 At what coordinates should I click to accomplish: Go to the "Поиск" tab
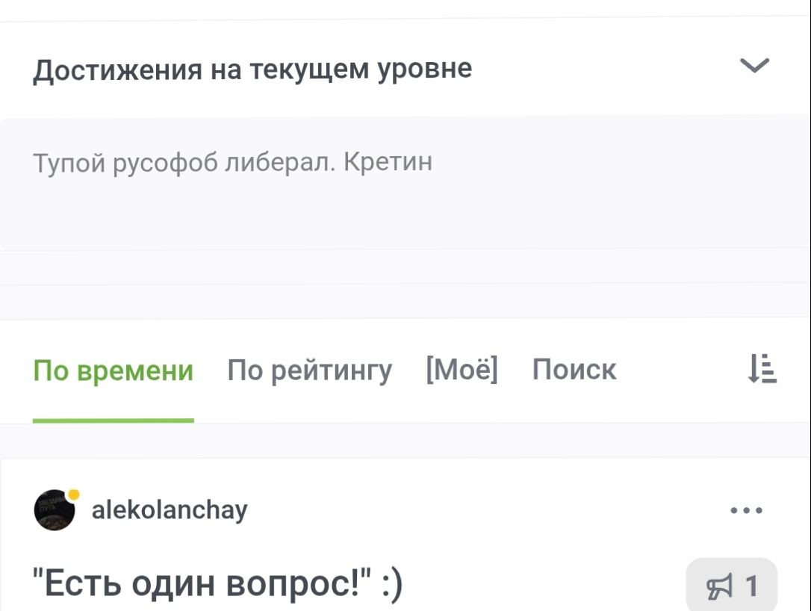(574, 370)
